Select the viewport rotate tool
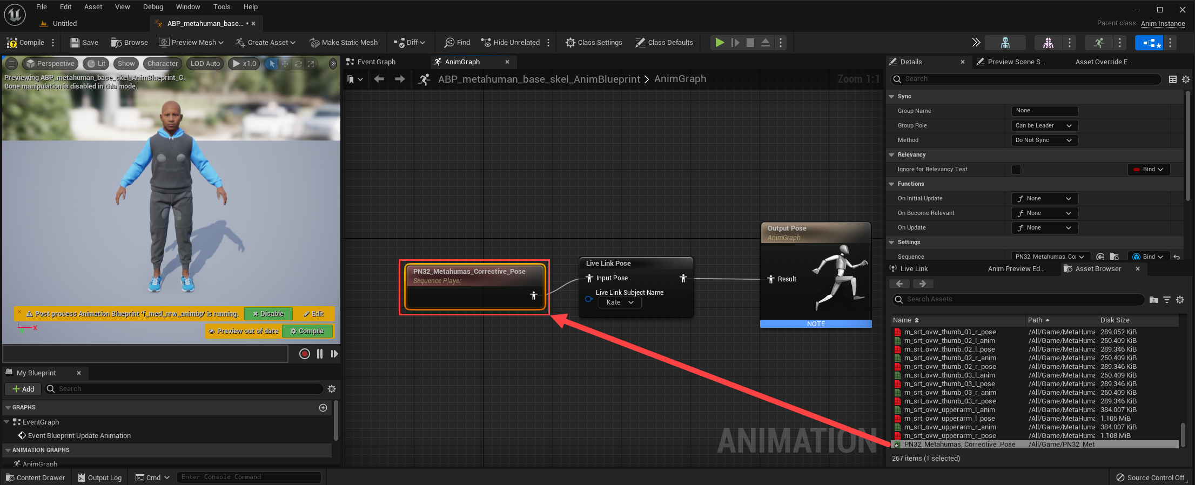 coord(298,64)
